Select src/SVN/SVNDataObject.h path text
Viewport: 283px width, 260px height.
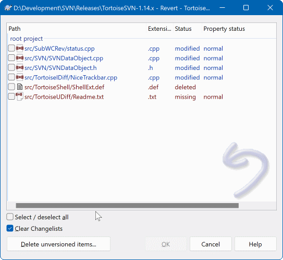60,68
